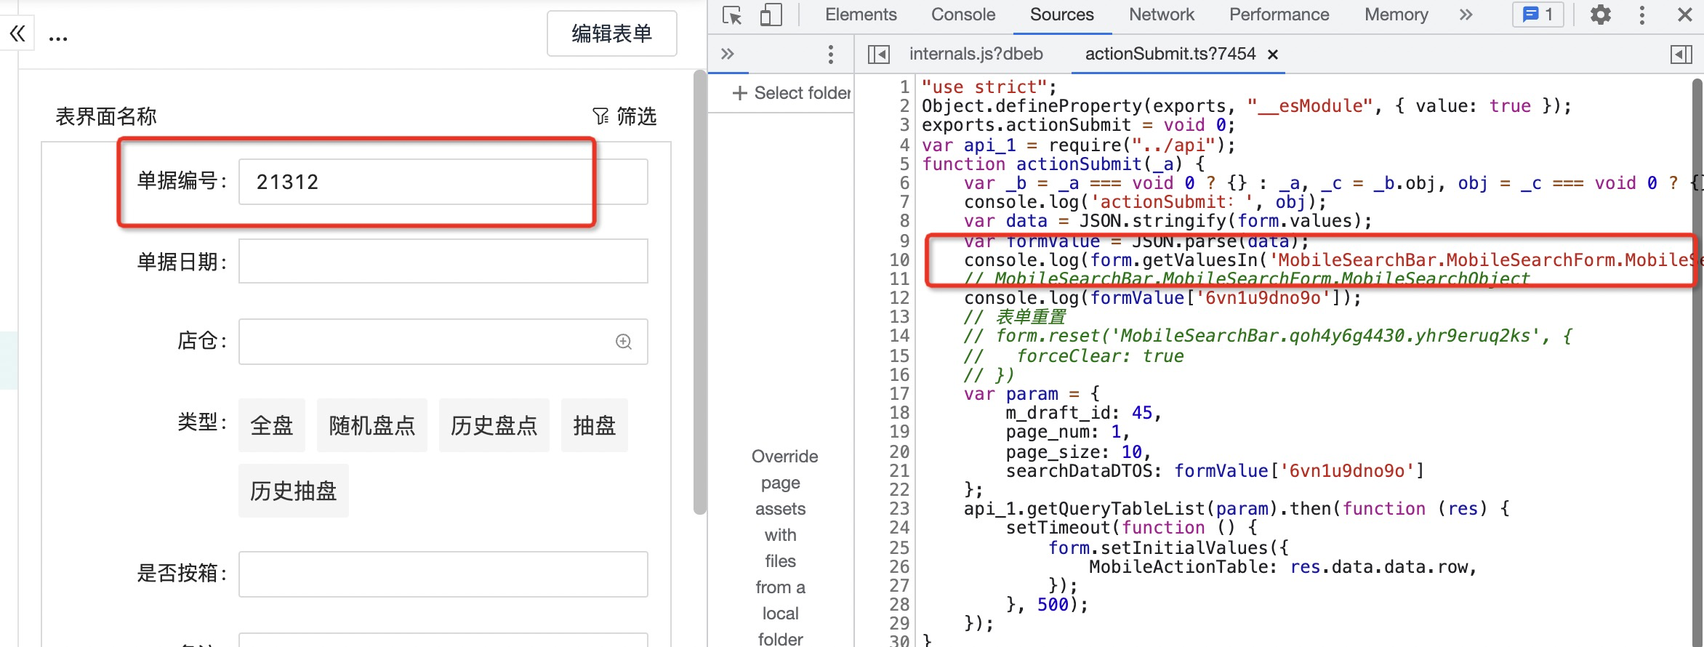Image resolution: width=1704 pixels, height=647 pixels.
Task: Click the 店仓 input field
Action: [x=443, y=342]
